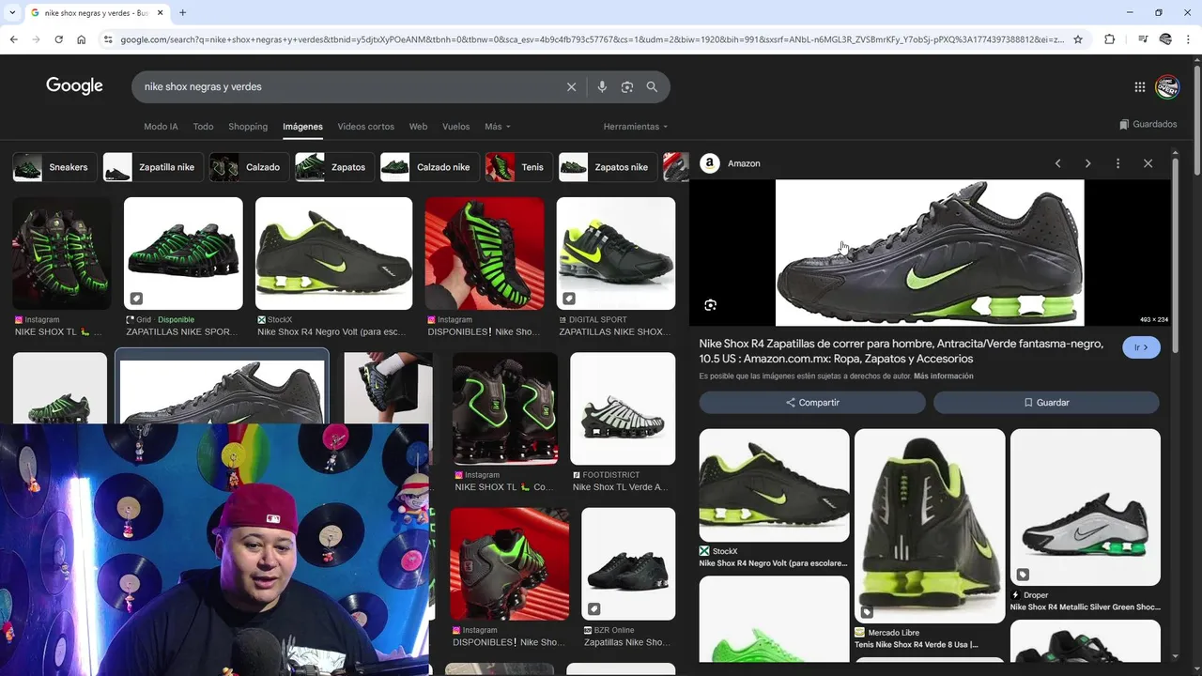The width and height of the screenshot is (1202, 676).
Task: Switch to Videos cortos tab
Action: click(x=365, y=126)
